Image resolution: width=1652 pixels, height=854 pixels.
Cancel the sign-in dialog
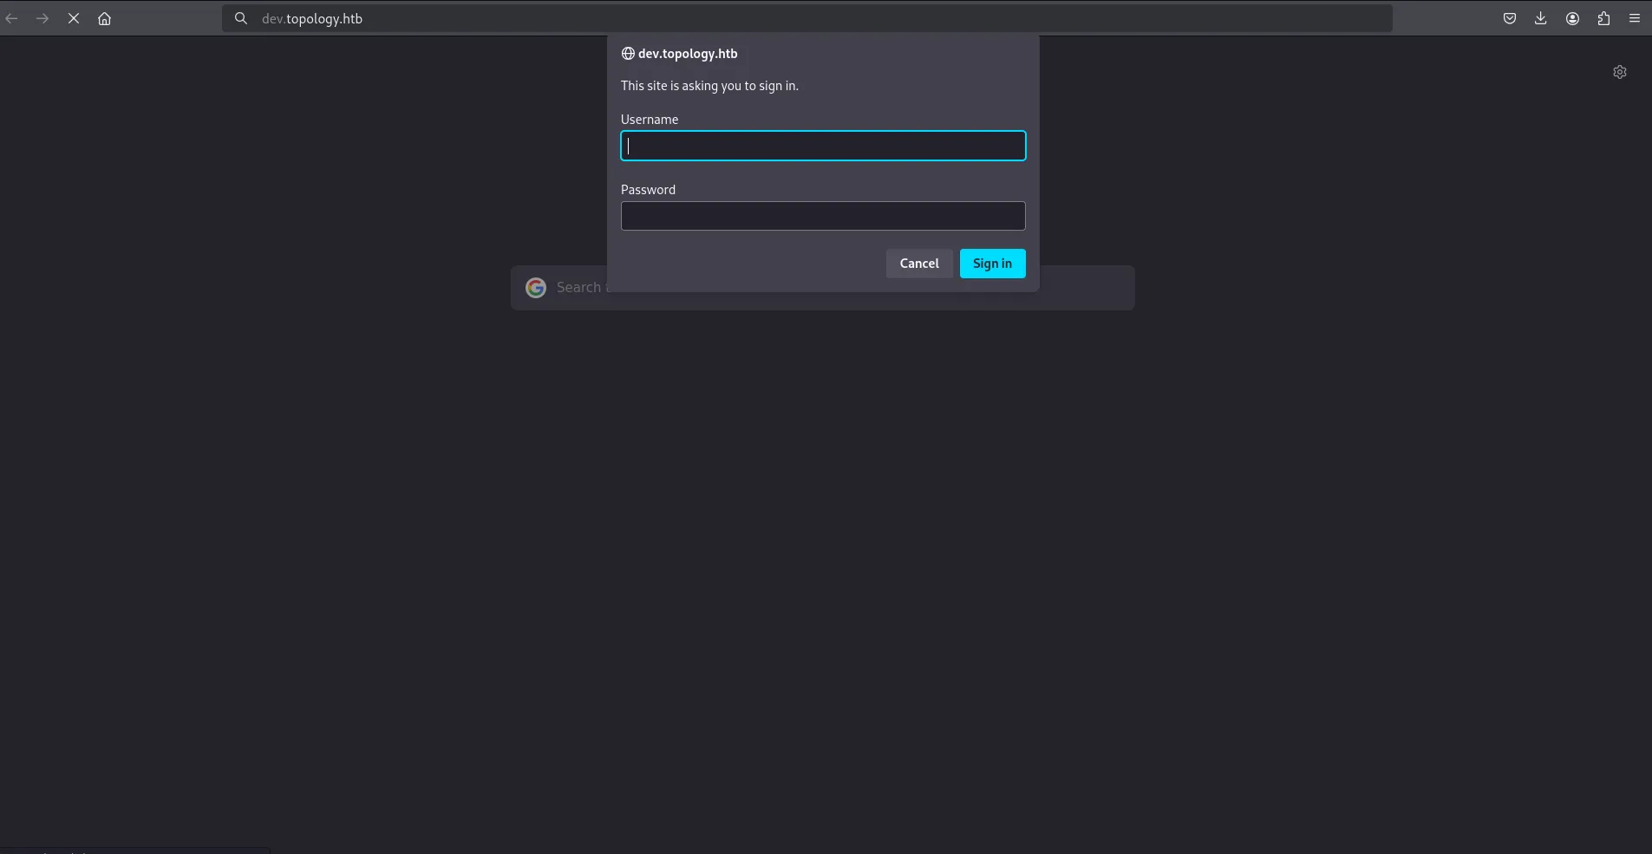tap(918, 264)
